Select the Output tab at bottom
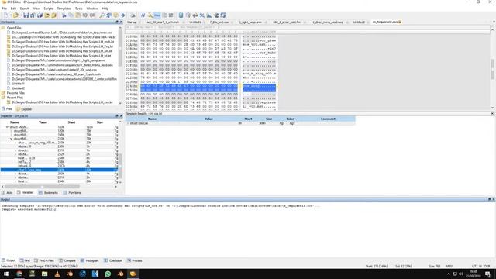Image resolution: width=496 pixels, height=279 pixels. [9, 260]
